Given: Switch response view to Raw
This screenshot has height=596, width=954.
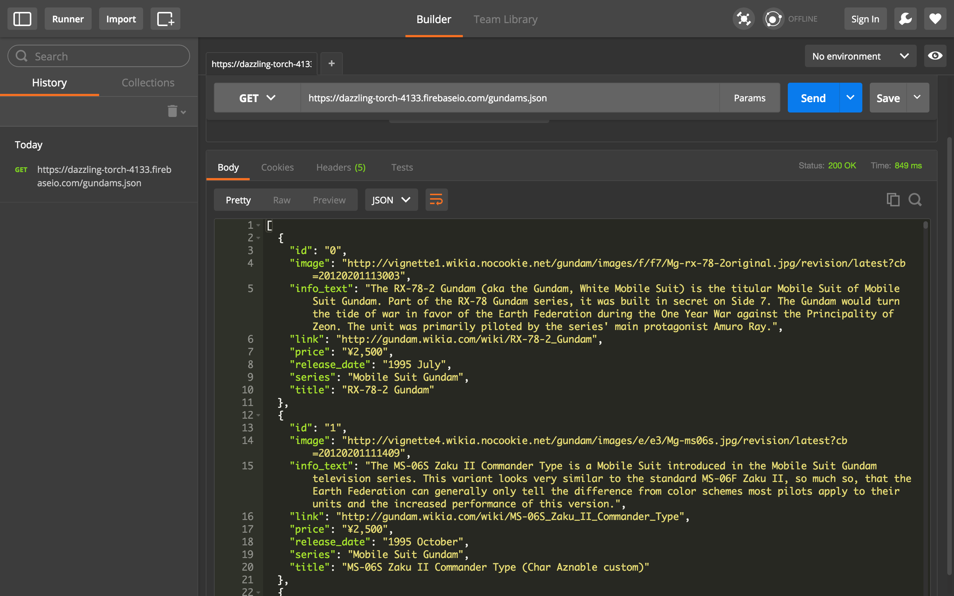Looking at the screenshot, I should click(x=281, y=200).
